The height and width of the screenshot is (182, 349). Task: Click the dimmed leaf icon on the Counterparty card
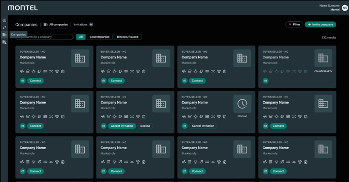tap(282, 71)
